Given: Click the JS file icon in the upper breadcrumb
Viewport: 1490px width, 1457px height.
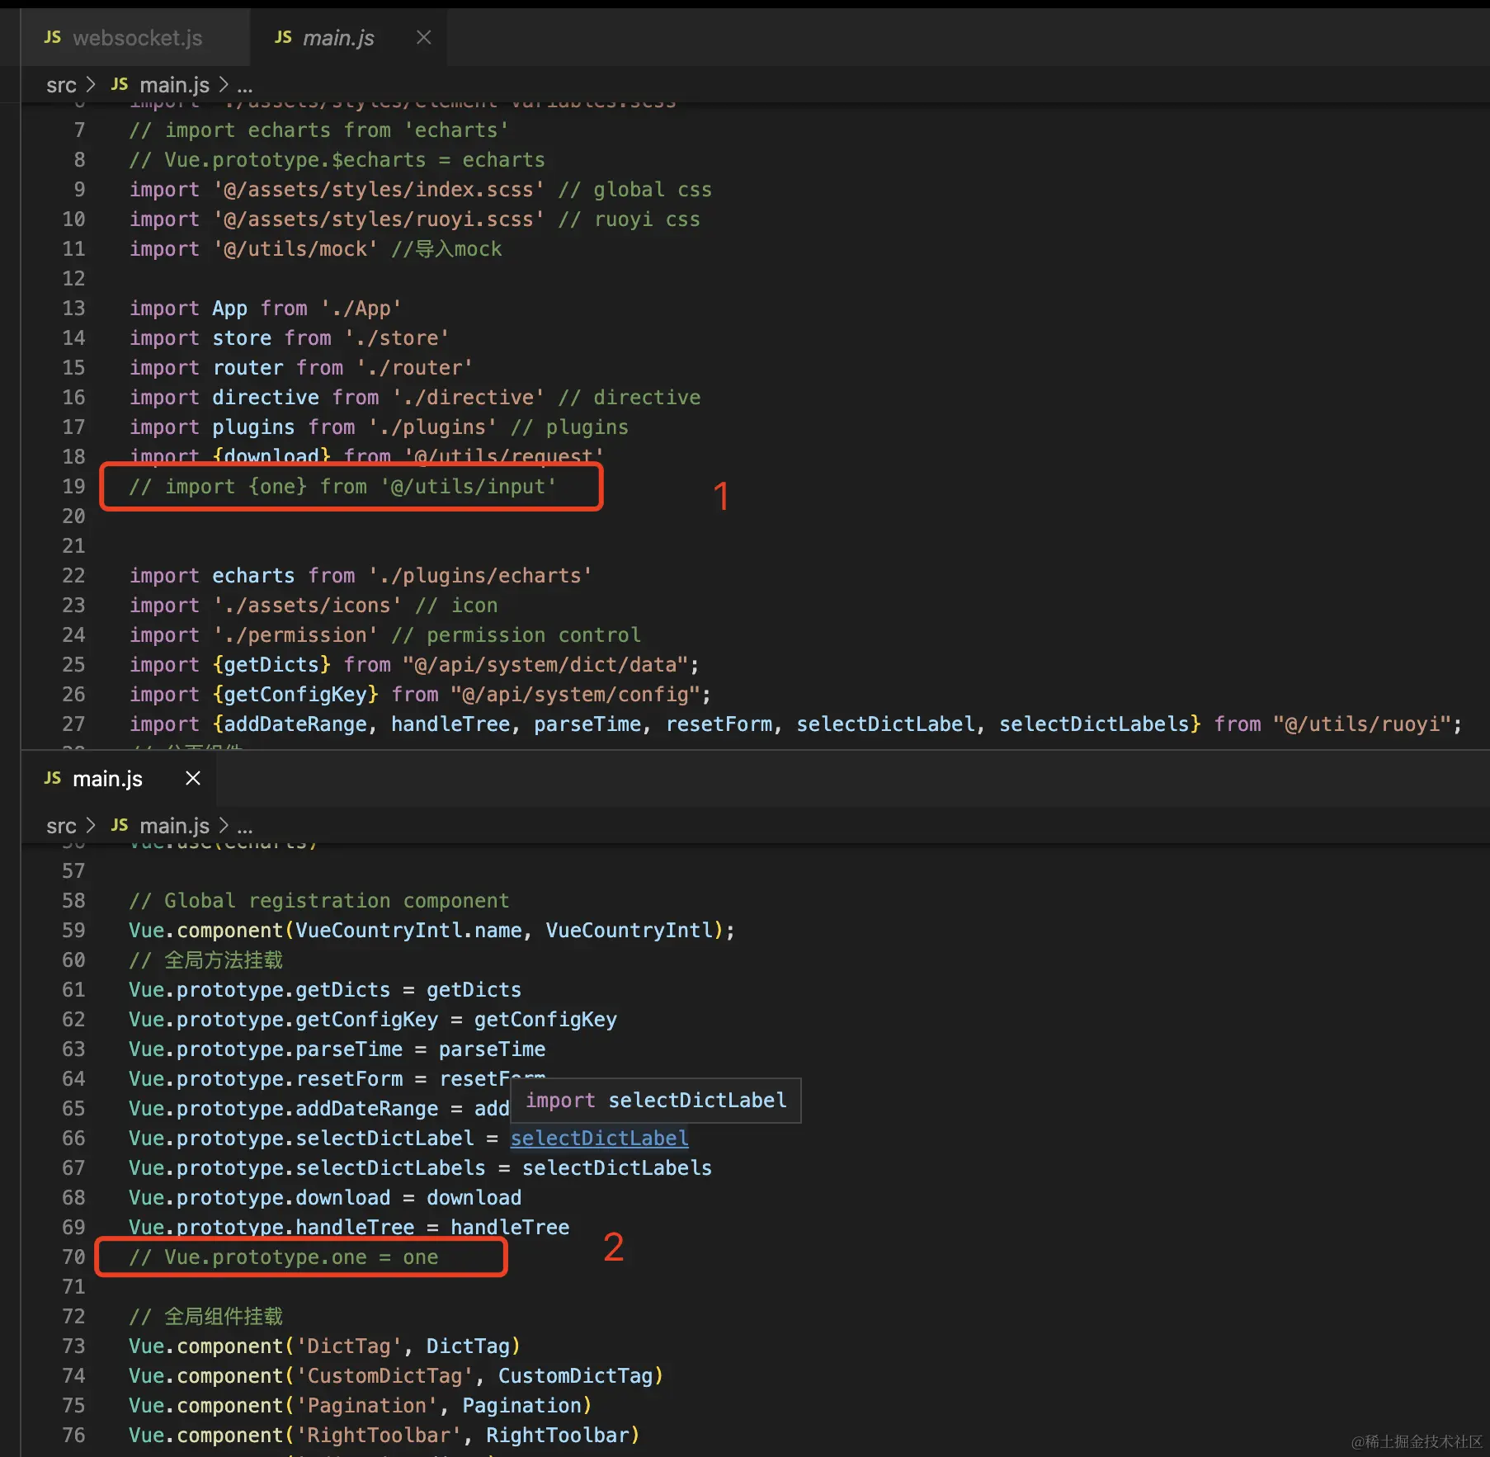Looking at the screenshot, I should pyautogui.click(x=120, y=84).
